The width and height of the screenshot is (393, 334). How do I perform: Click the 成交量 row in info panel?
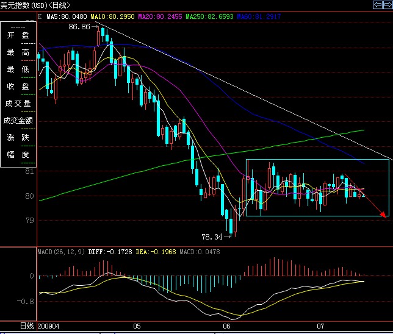click(18, 103)
